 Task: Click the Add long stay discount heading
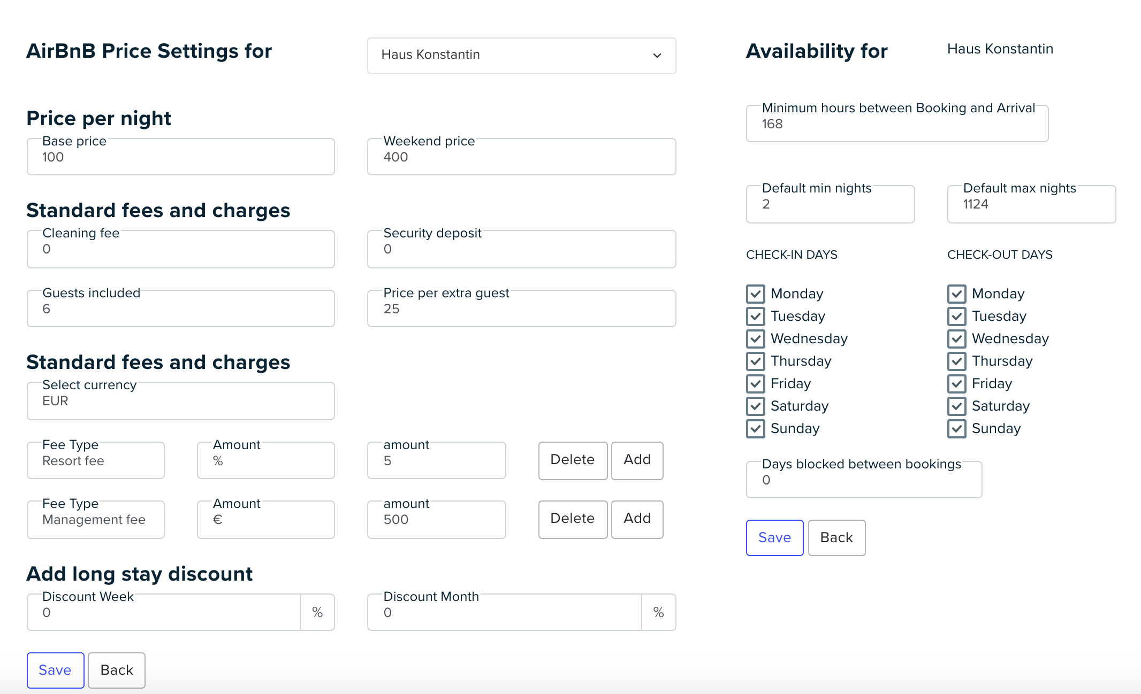coord(140,574)
